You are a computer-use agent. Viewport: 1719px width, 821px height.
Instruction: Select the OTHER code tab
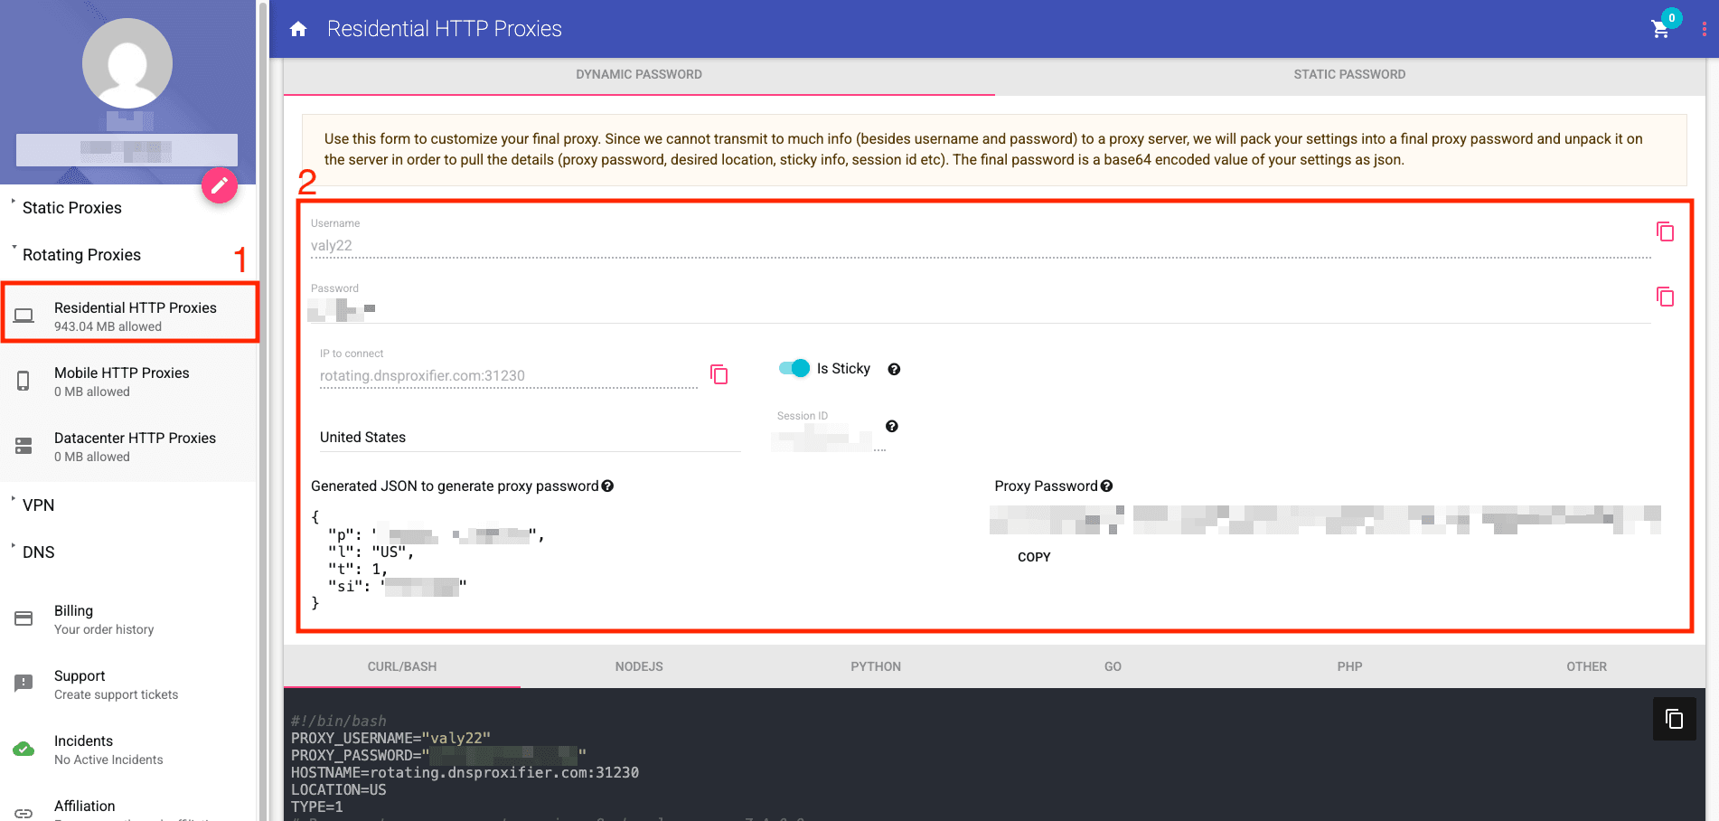(x=1586, y=666)
